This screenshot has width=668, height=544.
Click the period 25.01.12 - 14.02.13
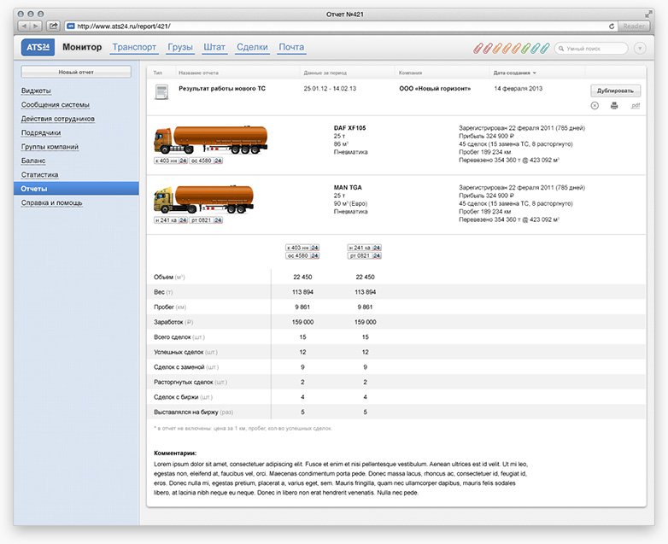click(330, 89)
